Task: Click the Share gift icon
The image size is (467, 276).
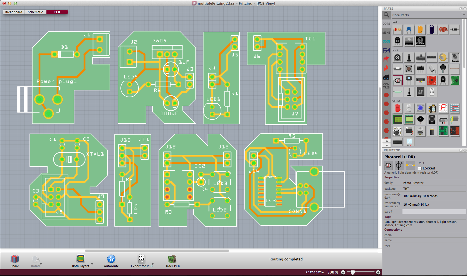Action: point(15,259)
